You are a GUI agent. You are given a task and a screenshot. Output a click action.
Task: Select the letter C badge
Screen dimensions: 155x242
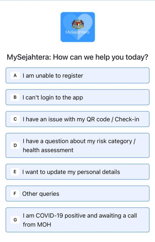[15, 119]
